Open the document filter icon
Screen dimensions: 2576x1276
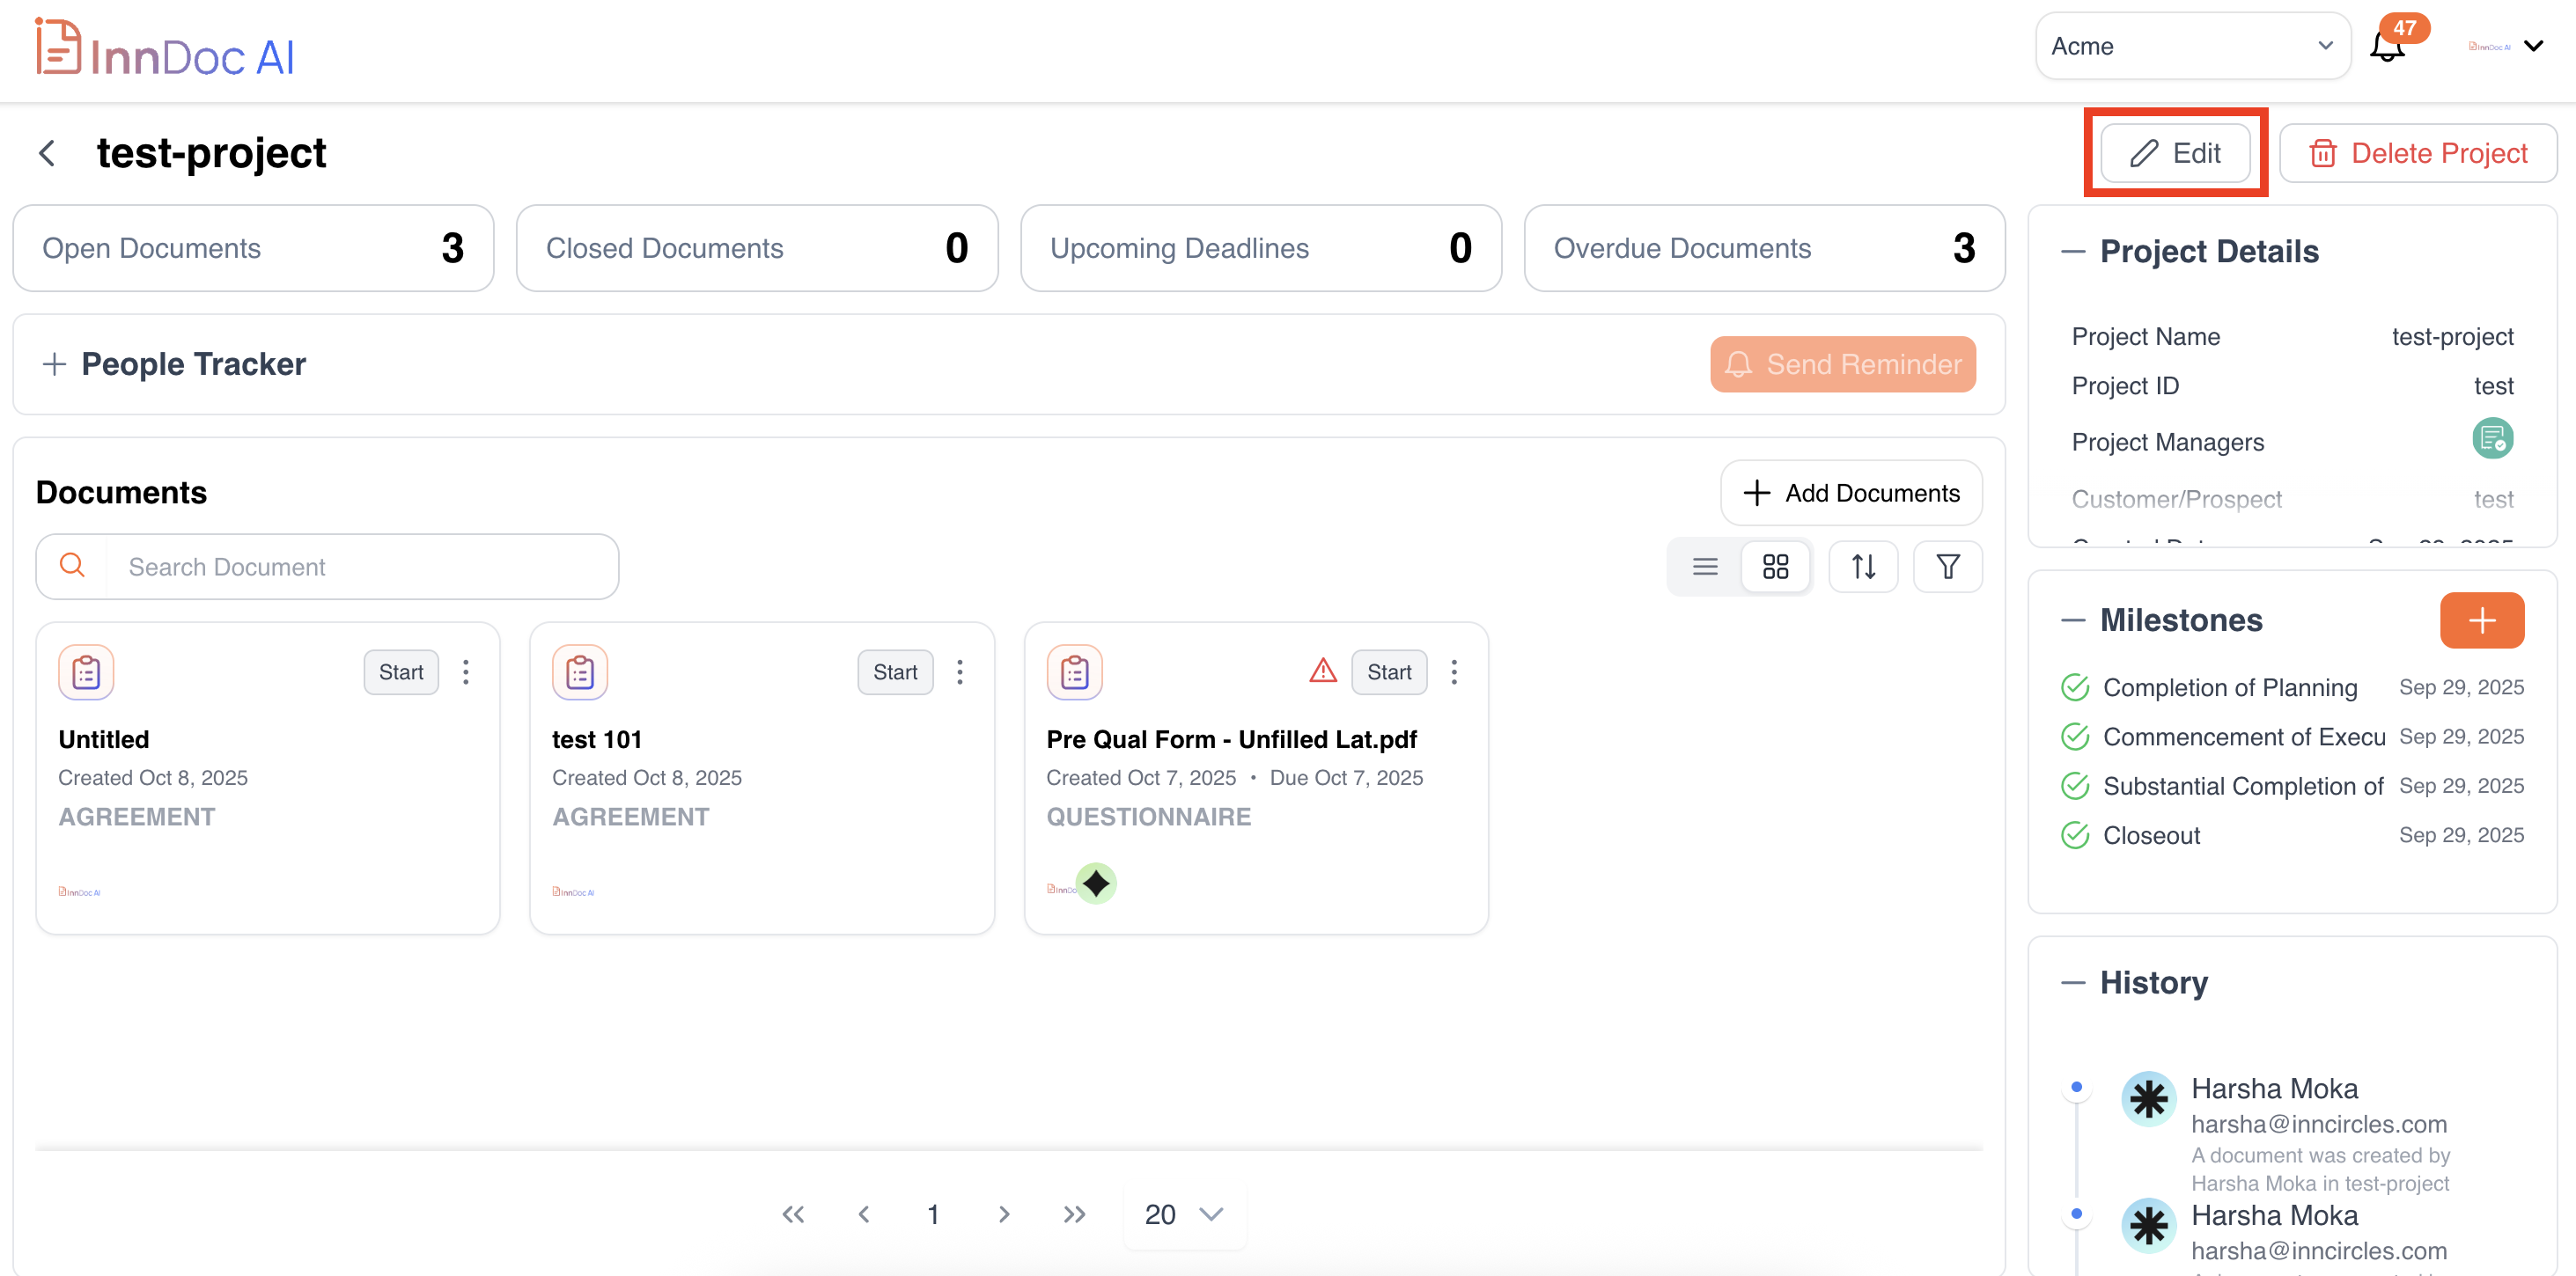(x=1947, y=567)
